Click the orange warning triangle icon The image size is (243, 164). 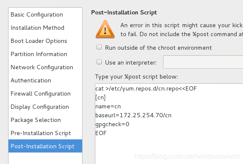pos(105,29)
